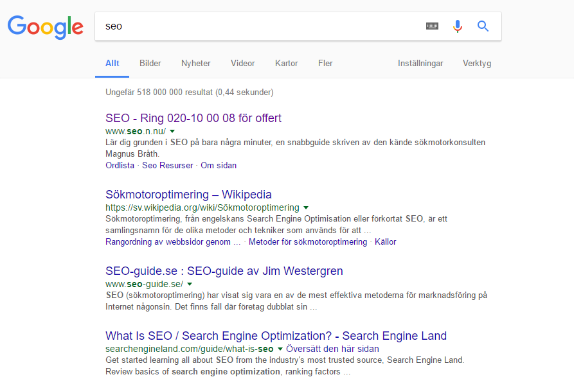Click 'Översätt den här sidan' link
The width and height of the screenshot is (574, 386).
pyautogui.click(x=332, y=349)
